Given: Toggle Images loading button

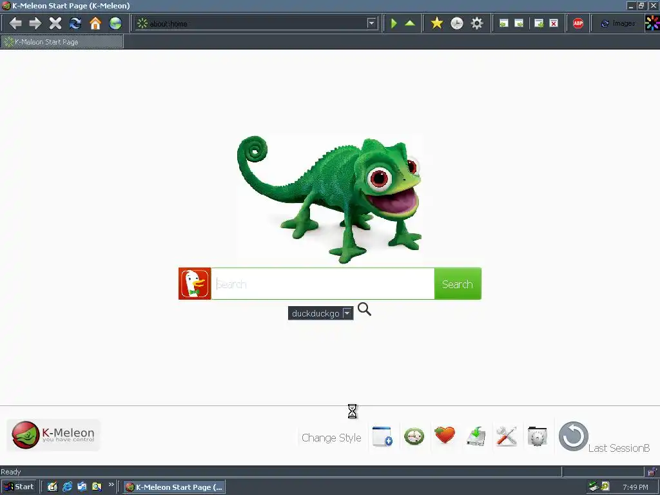Looking at the screenshot, I should (618, 24).
